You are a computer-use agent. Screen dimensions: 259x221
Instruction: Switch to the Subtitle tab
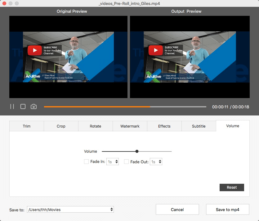pyautogui.click(x=199, y=126)
